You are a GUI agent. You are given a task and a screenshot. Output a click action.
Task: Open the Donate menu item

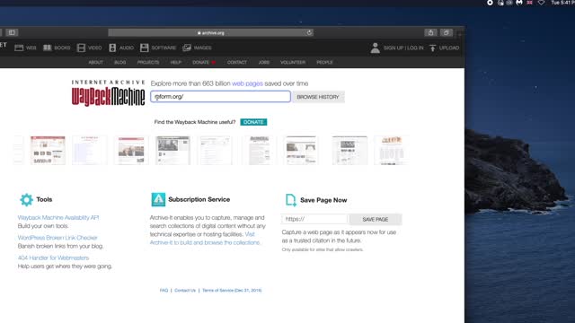[x=200, y=62]
